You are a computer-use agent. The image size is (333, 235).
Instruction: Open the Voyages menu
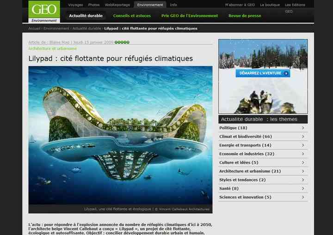(x=75, y=5)
